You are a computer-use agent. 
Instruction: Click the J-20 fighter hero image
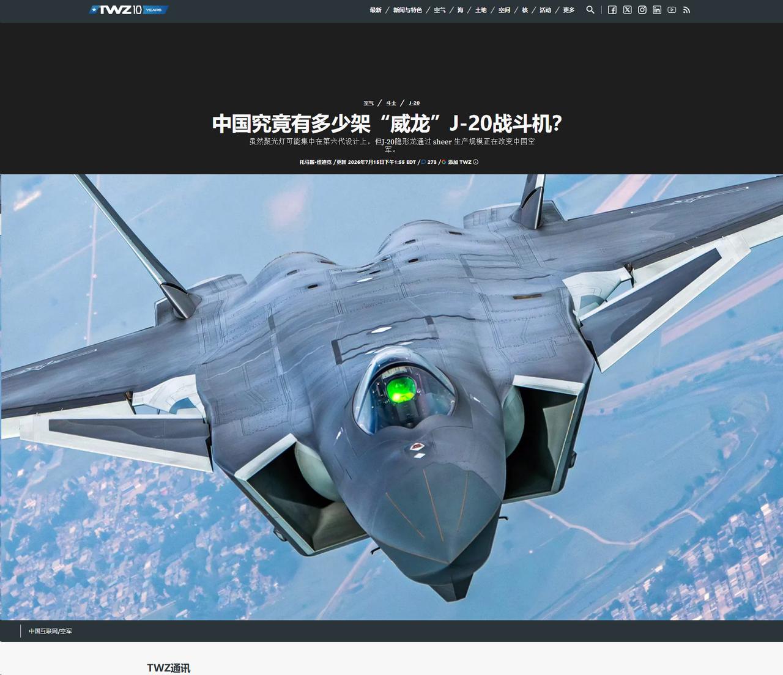click(x=391, y=397)
